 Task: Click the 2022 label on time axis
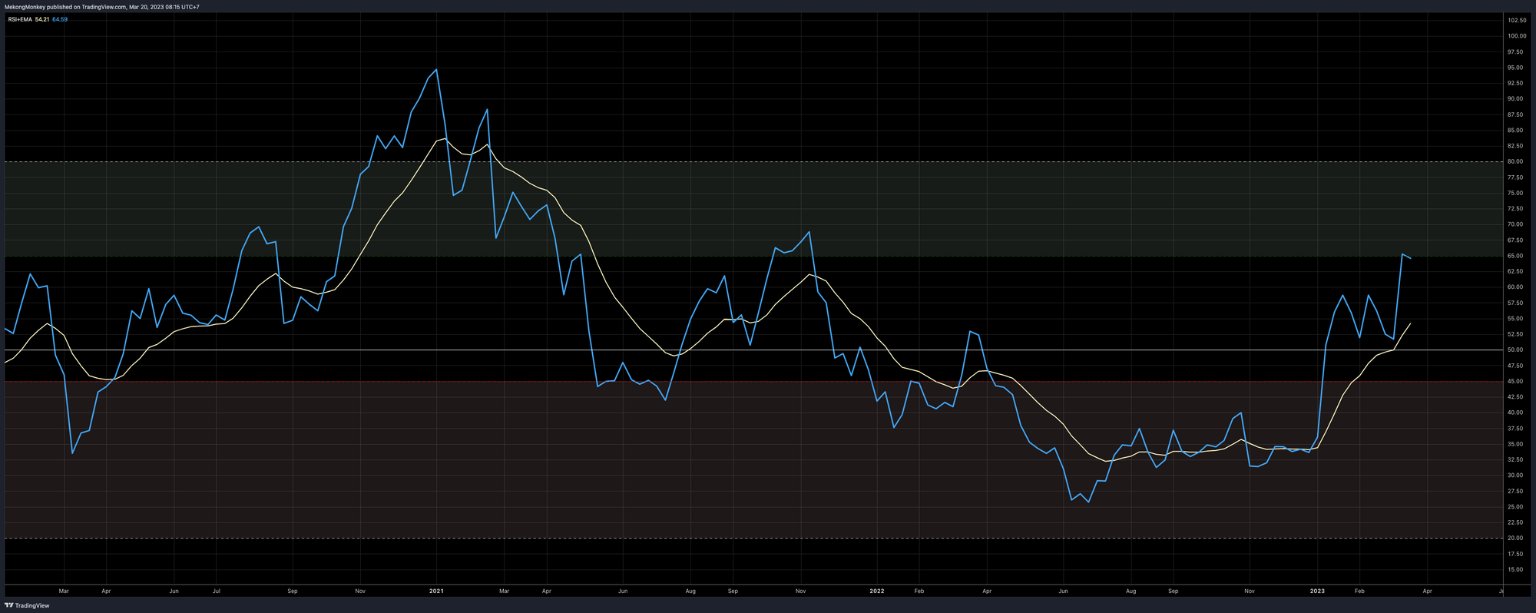876,591
